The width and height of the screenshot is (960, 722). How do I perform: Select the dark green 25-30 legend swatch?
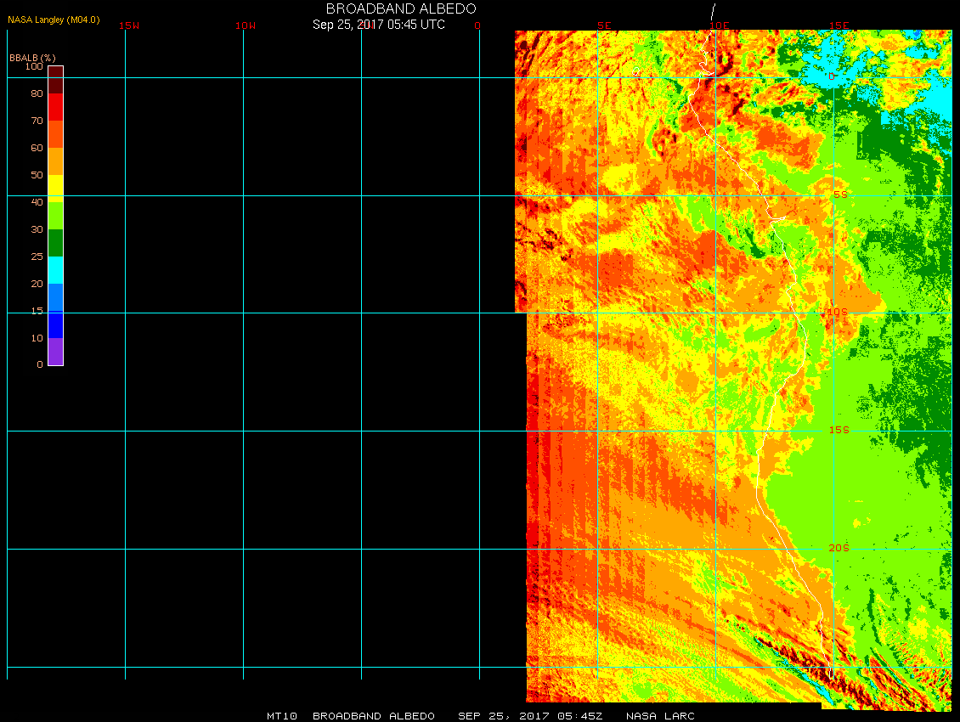pyautogui.click(x=56, y=242)
